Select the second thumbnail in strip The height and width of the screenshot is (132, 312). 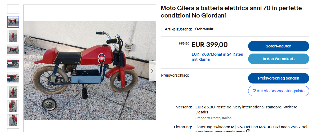coord(13,36)
